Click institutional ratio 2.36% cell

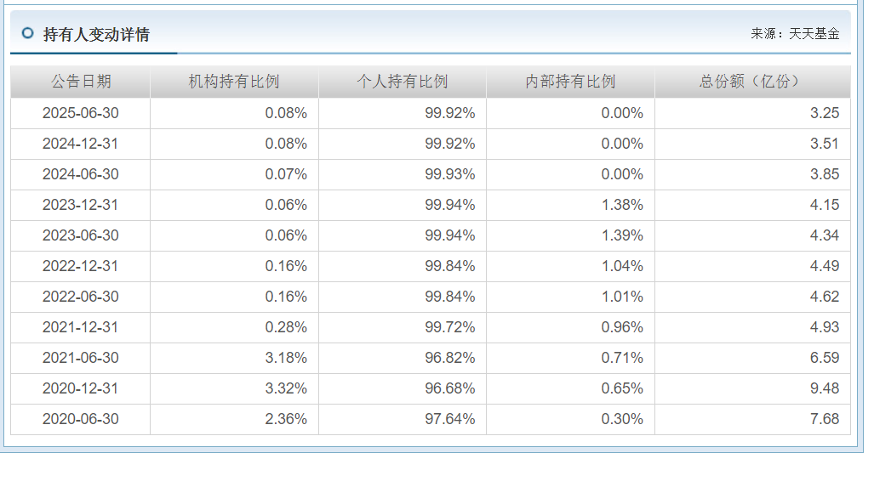pos(286,419)
